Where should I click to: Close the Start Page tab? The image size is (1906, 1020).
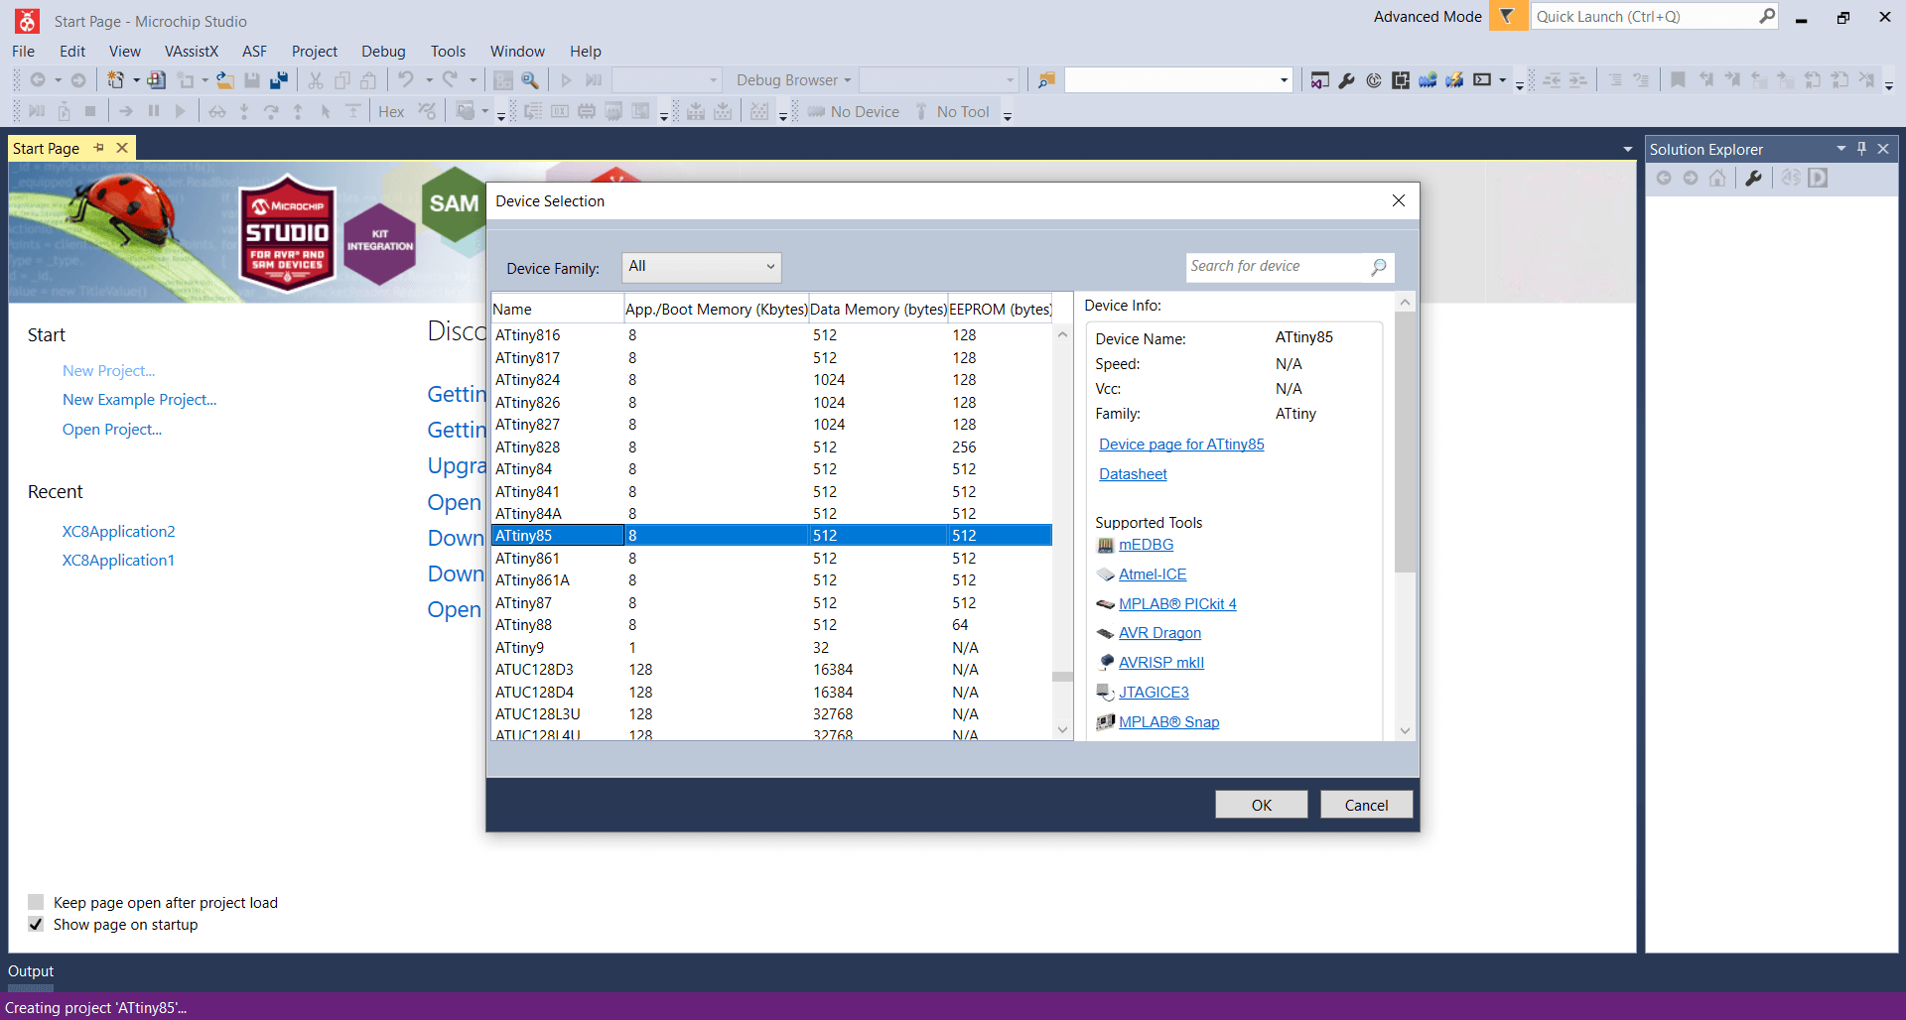(x=122, y=148)
